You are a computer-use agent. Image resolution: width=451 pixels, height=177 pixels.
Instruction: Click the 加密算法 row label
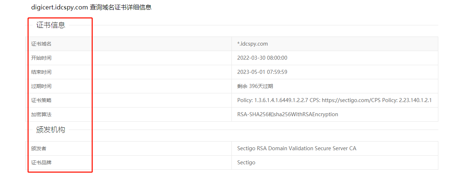point(41,114)
